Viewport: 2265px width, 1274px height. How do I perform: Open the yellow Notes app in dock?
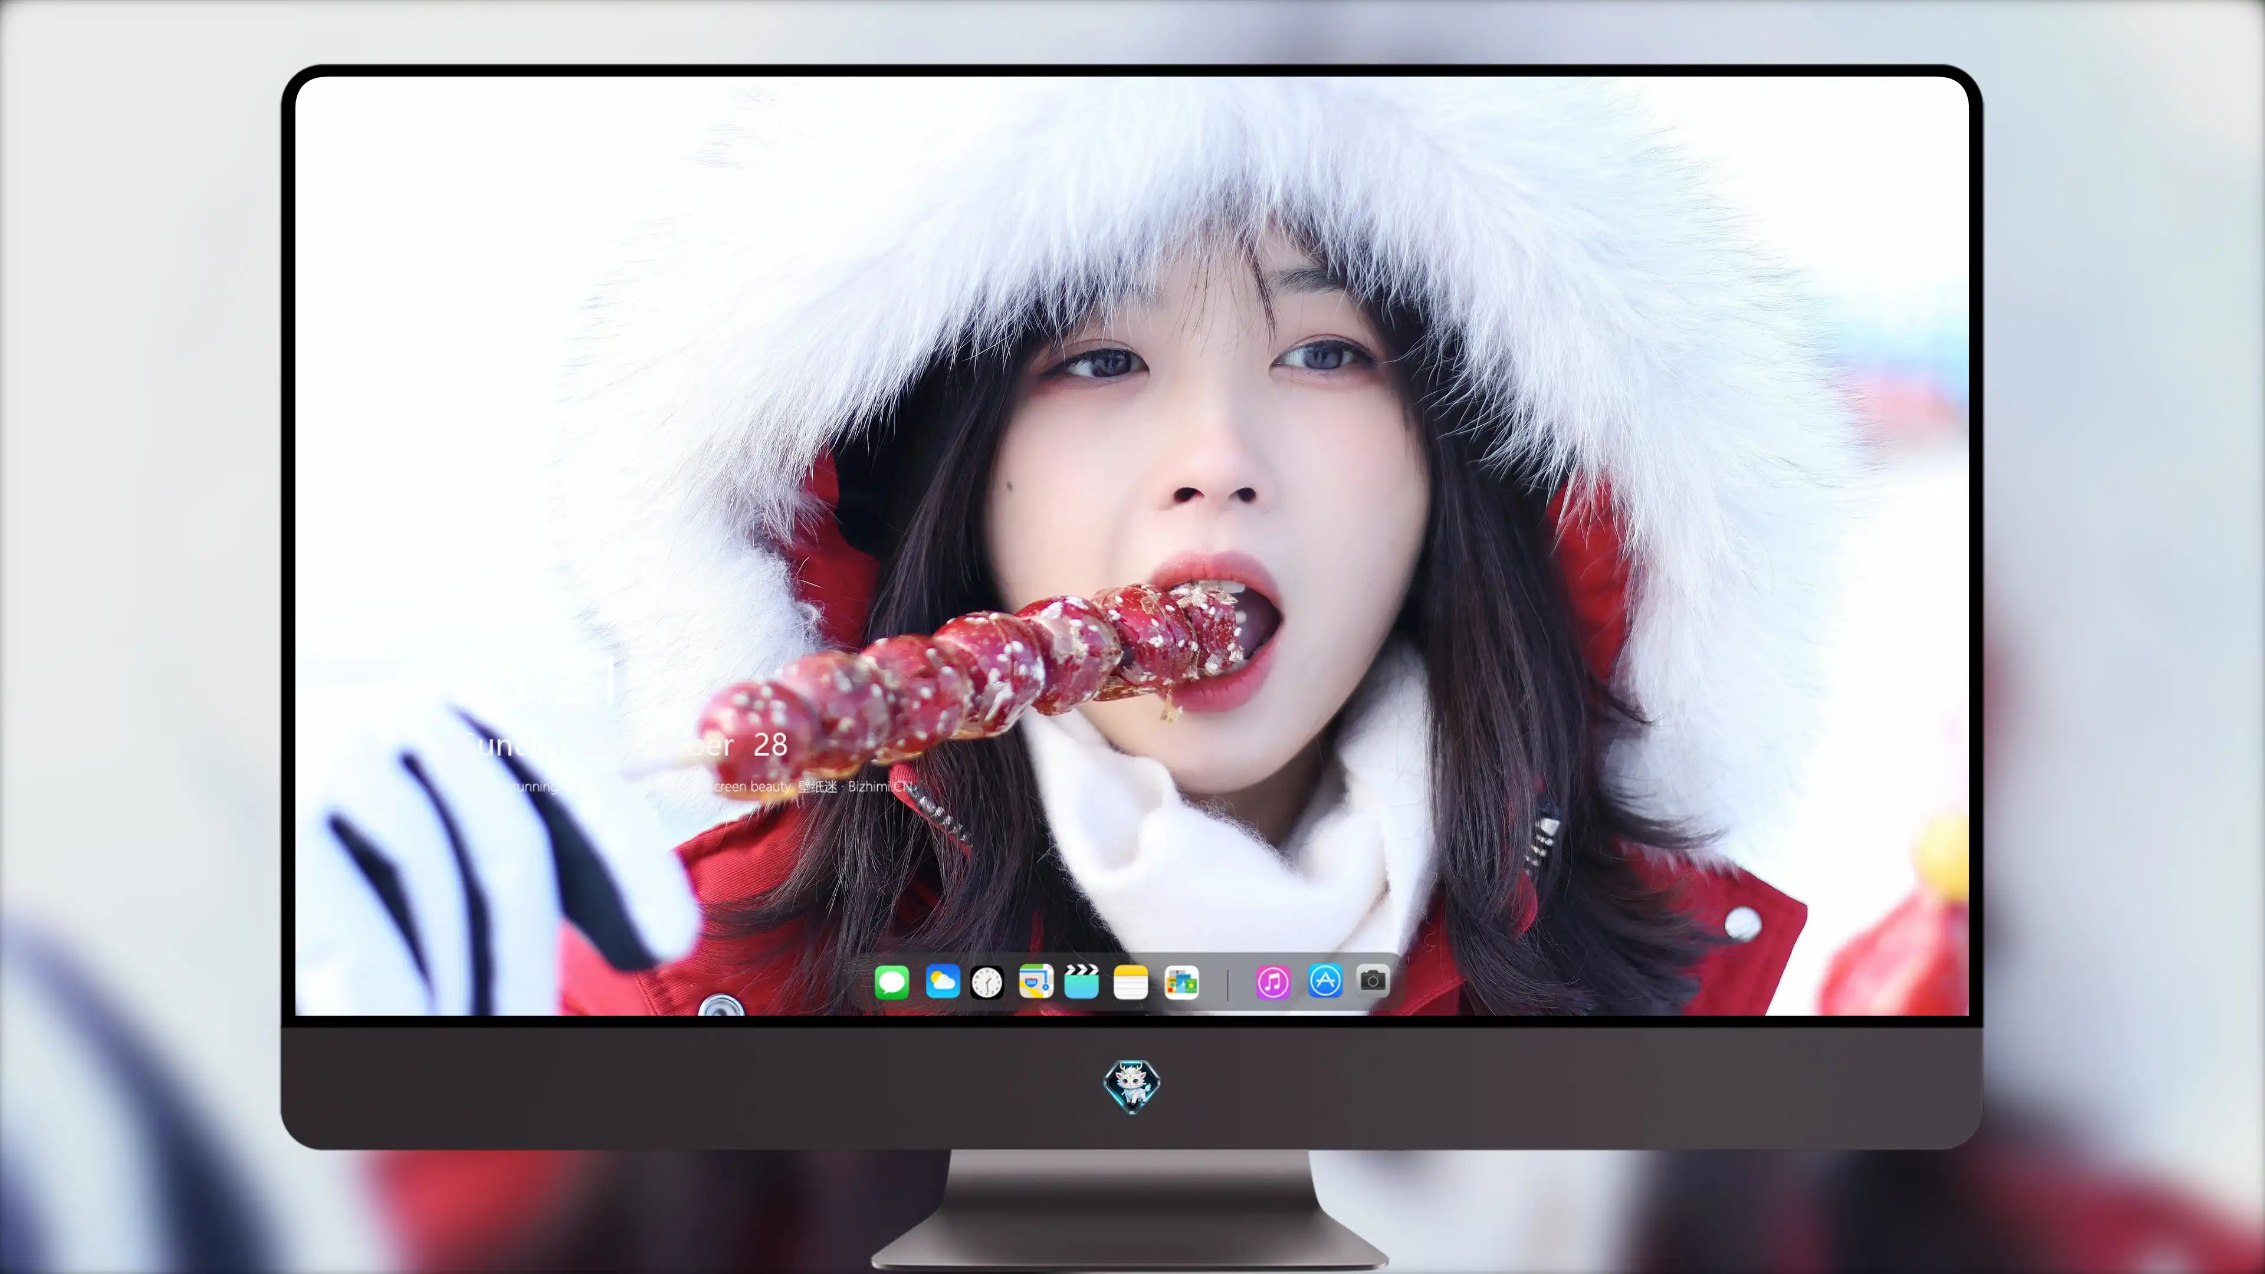click(x=1131, y=982)
